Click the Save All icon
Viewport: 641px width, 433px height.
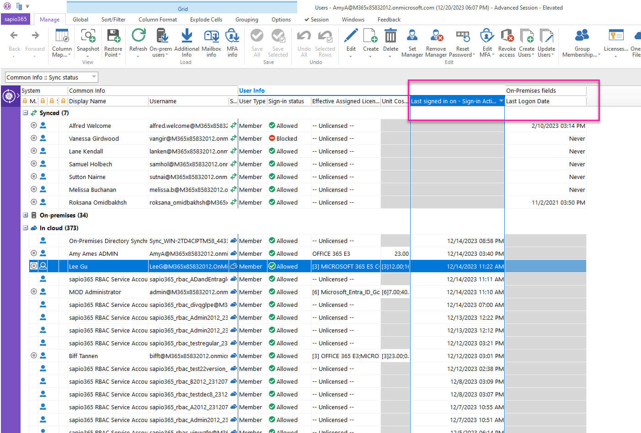[257, 36]
